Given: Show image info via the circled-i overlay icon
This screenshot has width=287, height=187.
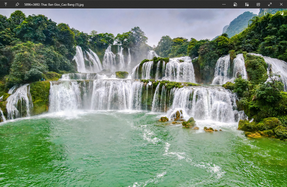Looking at the screenshot, I should tap(274, 13).
